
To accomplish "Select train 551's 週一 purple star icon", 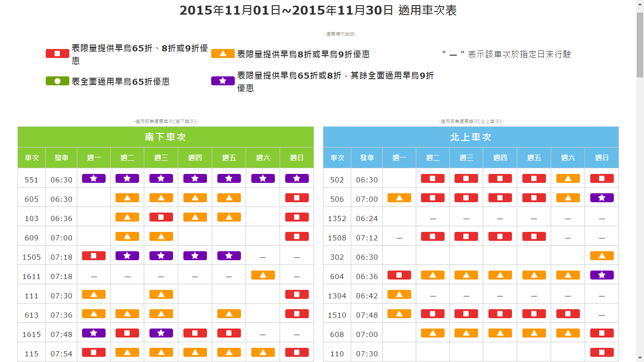I will tap(94, 179).
